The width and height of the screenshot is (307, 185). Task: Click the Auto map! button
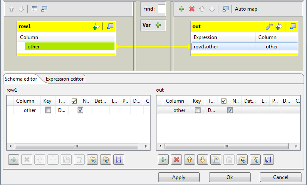[247, 9]
